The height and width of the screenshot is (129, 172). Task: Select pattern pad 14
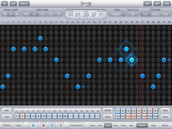(144, 116)
